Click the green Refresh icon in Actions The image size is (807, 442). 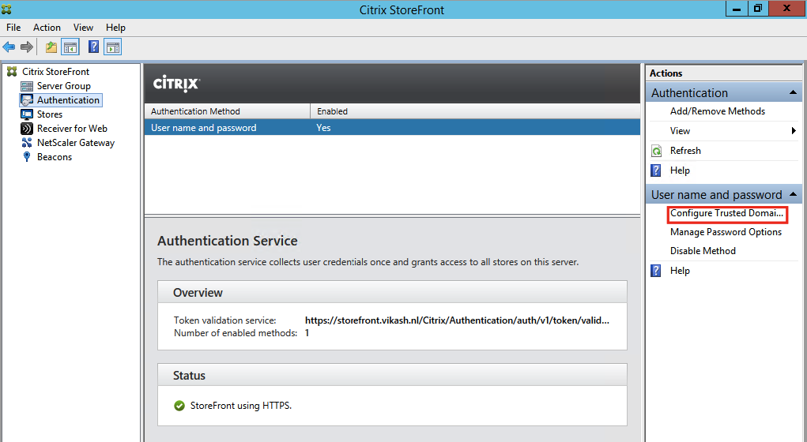[x=657, y=151]
